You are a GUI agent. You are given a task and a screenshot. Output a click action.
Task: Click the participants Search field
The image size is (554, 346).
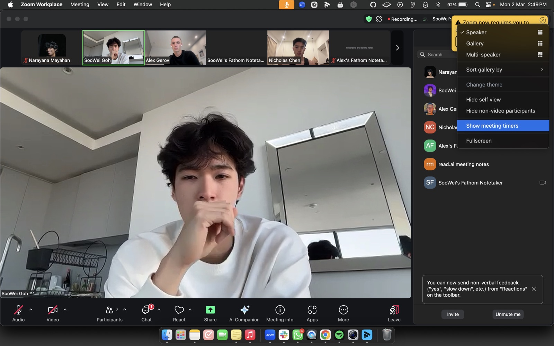click(437, 54)
